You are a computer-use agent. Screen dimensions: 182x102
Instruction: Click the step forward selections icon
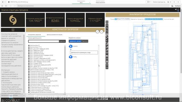point(11,6)
